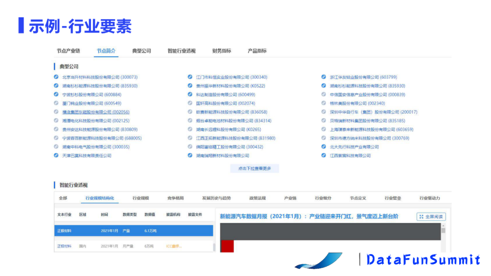
Task: Open the 产品指标 tab
Action: pyautogui.click(x=257, y=51)
